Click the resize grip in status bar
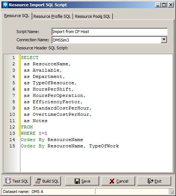Image resolution: width=176 pixels, height=196 pixels. (172, 192)
